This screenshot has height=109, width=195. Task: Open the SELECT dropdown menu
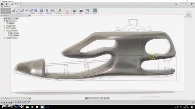(x=95, y=13)
